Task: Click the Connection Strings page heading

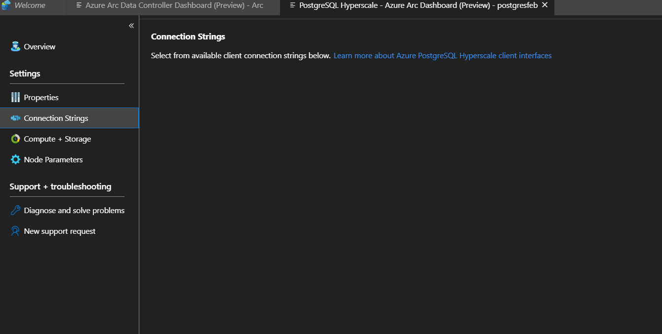Action: point(188,37)
